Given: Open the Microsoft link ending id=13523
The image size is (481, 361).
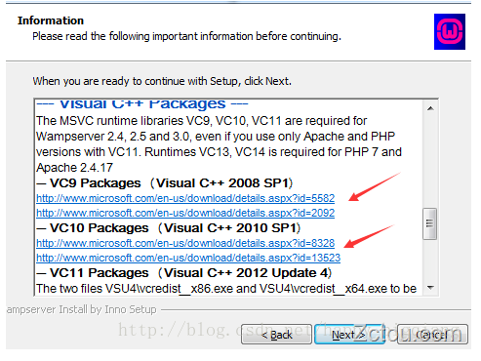Looking at the screenshot, I should click(188, 258).
